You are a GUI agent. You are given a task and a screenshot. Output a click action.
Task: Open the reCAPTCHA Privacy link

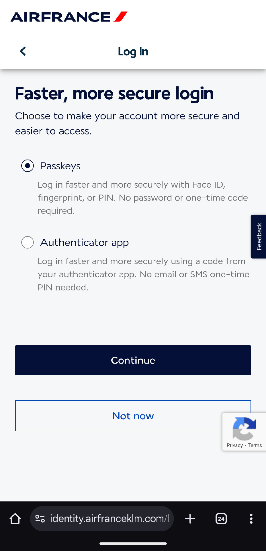point(234,445)
